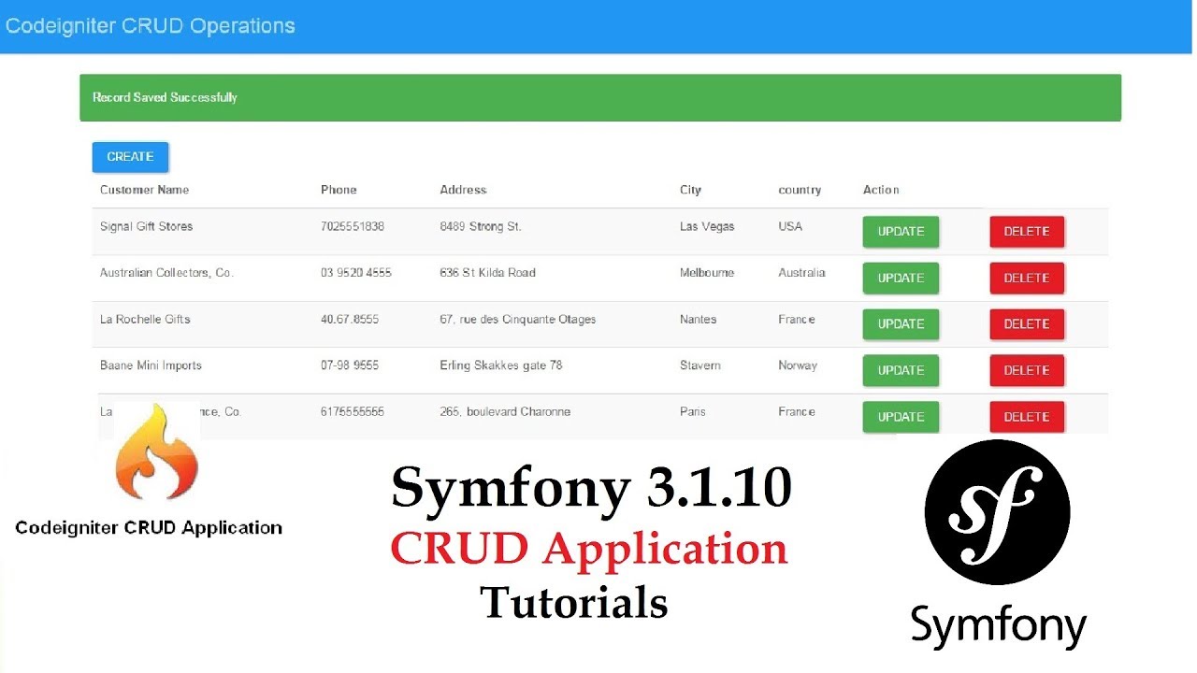The width and height of the screenshot is (1197, 673).
Task: Click the red CRUD Application heading
Action: click(589, 549)
